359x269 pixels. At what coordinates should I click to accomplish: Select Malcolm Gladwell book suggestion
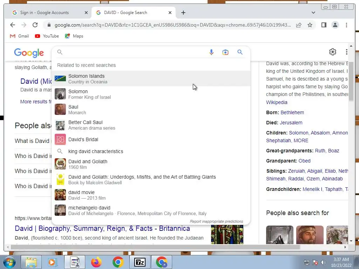tap(151, 180)
